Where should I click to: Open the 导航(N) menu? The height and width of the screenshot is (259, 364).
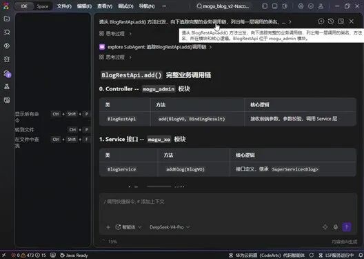tap(147, 6)
